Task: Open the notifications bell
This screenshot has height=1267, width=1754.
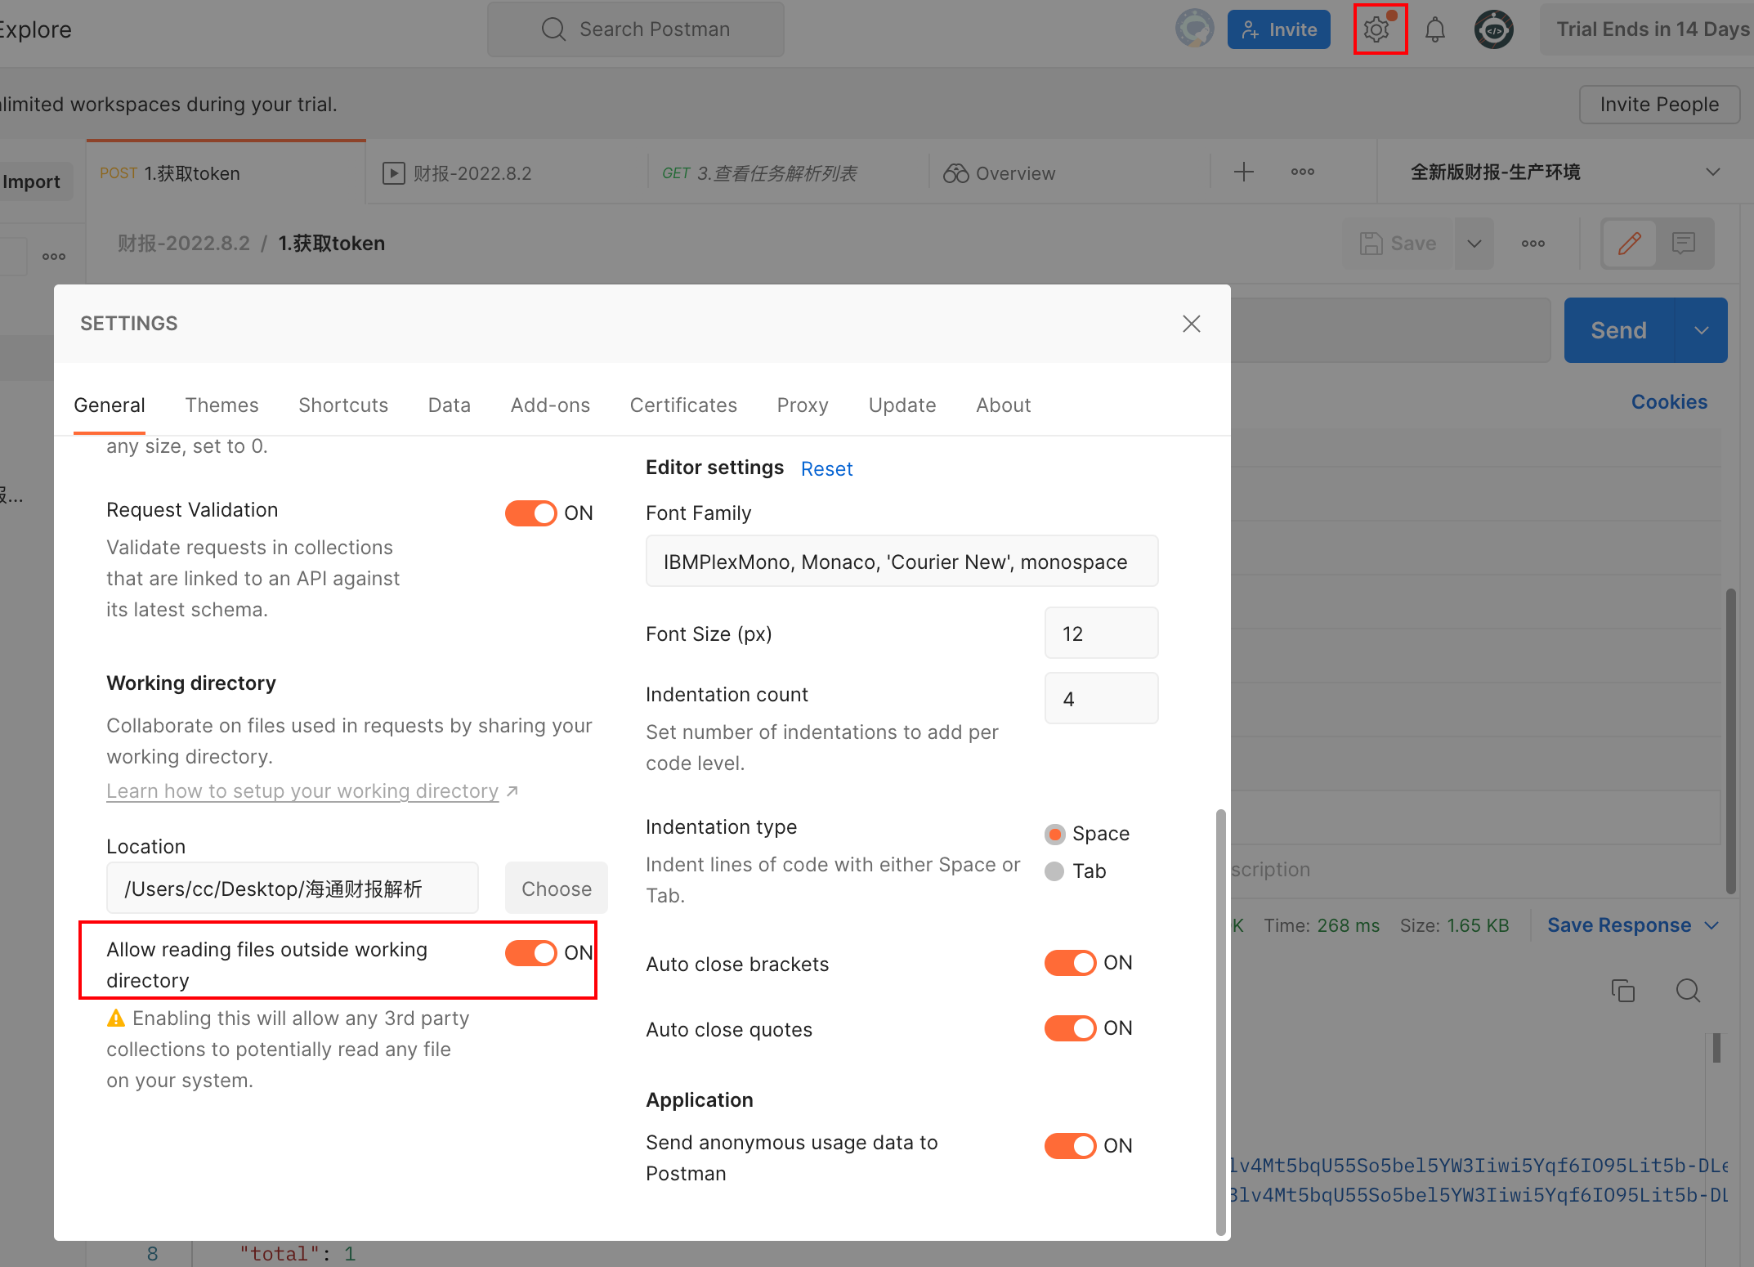Action: pos(1434,30)
